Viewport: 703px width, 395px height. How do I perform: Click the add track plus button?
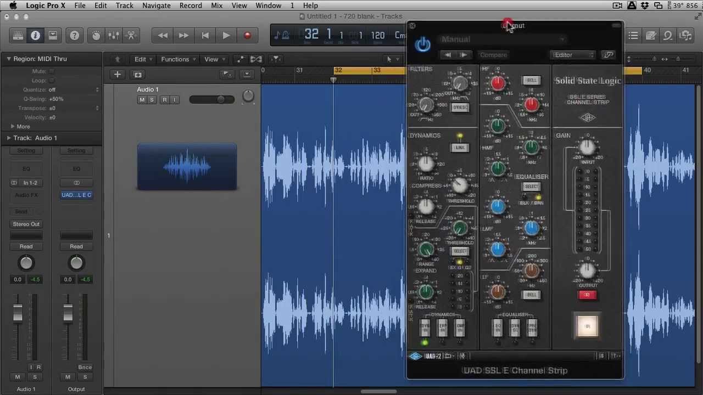[117, 75]
